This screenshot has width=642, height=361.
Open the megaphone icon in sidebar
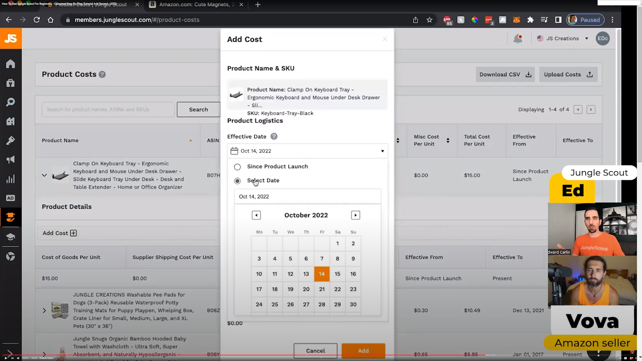(x=11, y=160)
